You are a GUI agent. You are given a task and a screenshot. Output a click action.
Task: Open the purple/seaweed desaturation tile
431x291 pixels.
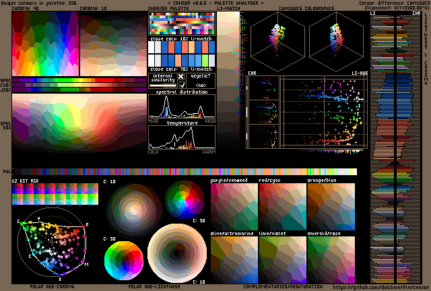234,207
